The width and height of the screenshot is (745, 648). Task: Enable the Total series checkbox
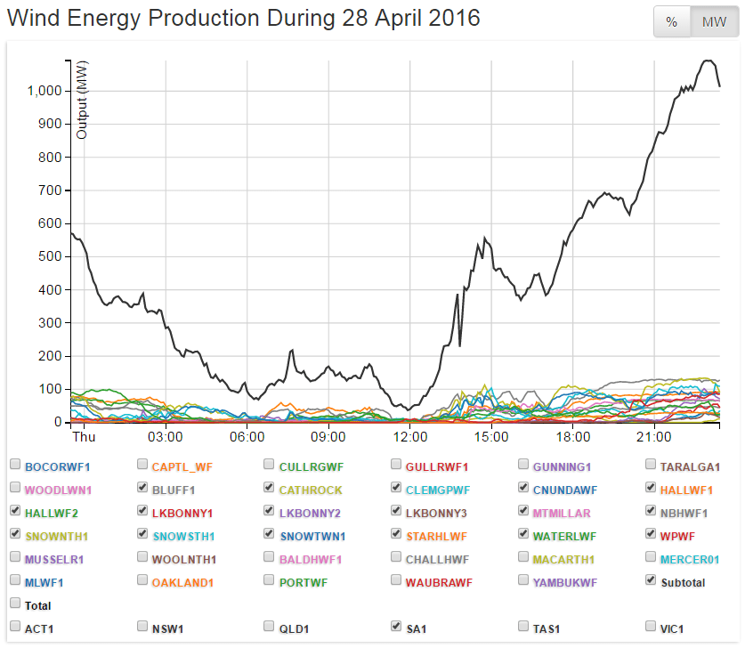click(15, 603)
